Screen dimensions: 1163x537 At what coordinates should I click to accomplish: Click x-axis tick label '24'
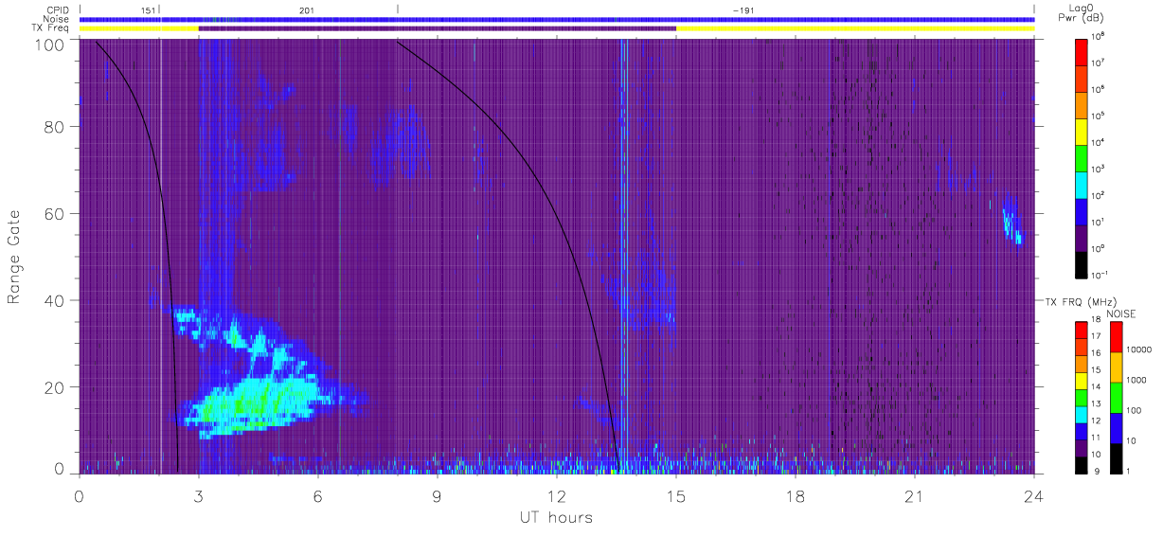[1034, 496]
